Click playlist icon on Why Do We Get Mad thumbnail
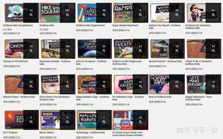 (67, 86)
